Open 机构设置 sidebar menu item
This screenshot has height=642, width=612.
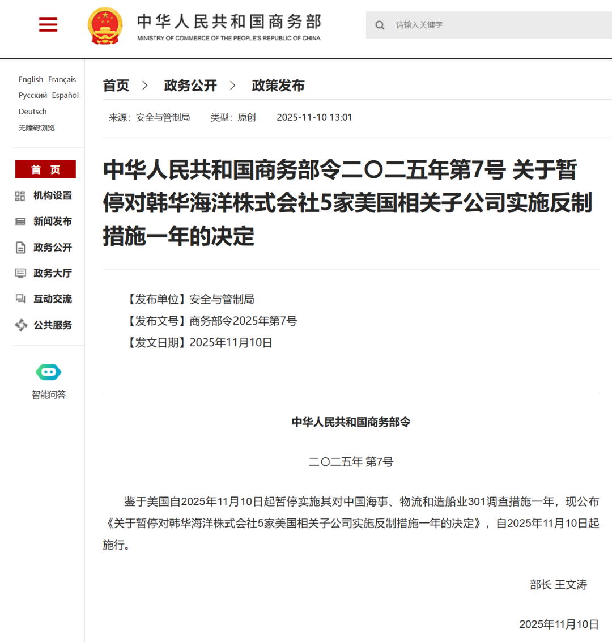pyautogui.click(x=53, y=195)
